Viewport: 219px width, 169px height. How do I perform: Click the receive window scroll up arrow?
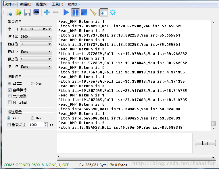214,22
